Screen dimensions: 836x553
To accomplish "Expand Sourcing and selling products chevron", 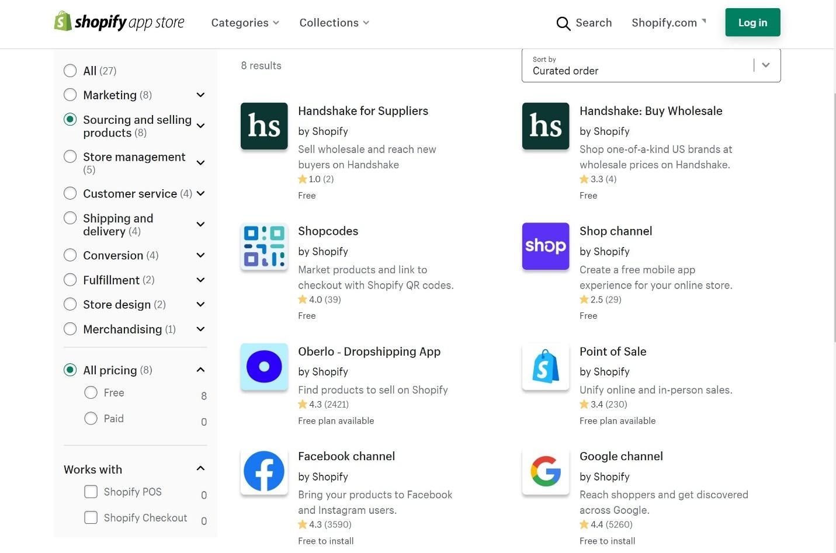I will click(200, 126).
